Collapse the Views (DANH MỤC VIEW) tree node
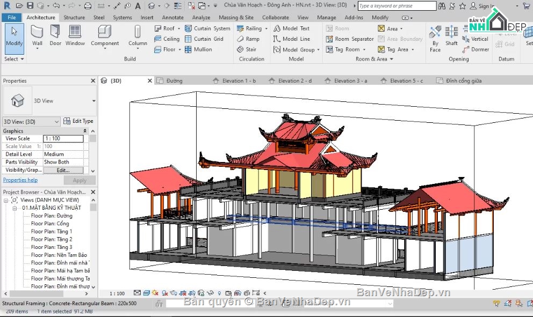Image resolution: width=533 pixels, height=317 pixels. click(x=6, y=200)
